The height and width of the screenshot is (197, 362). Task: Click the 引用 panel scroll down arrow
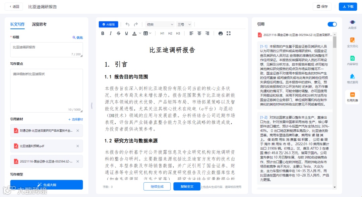(335, 187)
